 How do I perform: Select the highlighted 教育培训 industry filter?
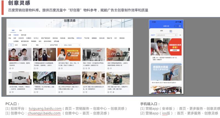coord(79,38)
